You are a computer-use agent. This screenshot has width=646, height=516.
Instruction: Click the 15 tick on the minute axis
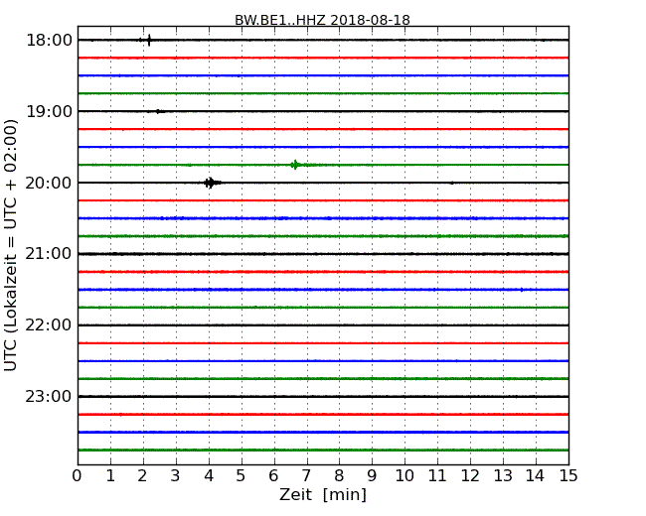point(568,476)
